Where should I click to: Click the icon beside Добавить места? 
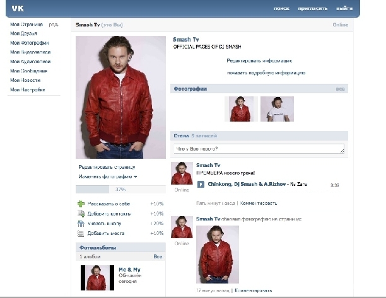point(81,233)
